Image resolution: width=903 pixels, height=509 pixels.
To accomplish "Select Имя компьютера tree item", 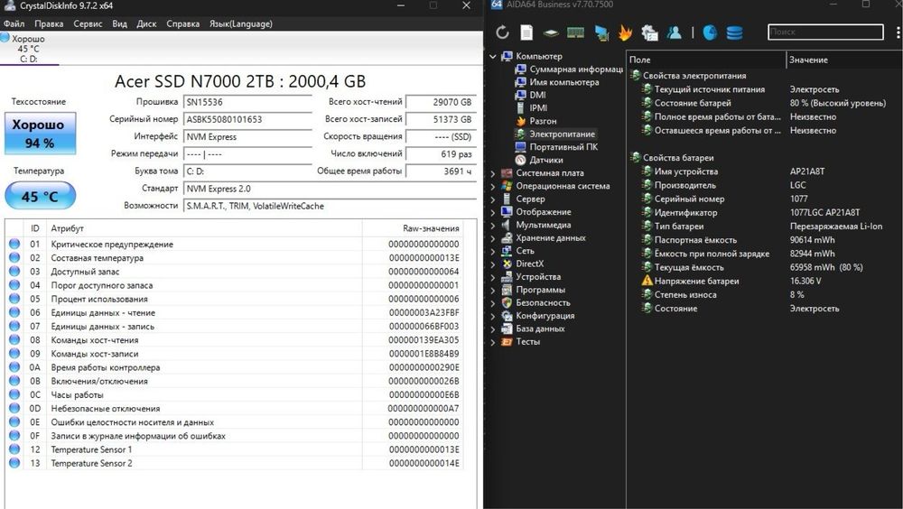I will point(557,82).
